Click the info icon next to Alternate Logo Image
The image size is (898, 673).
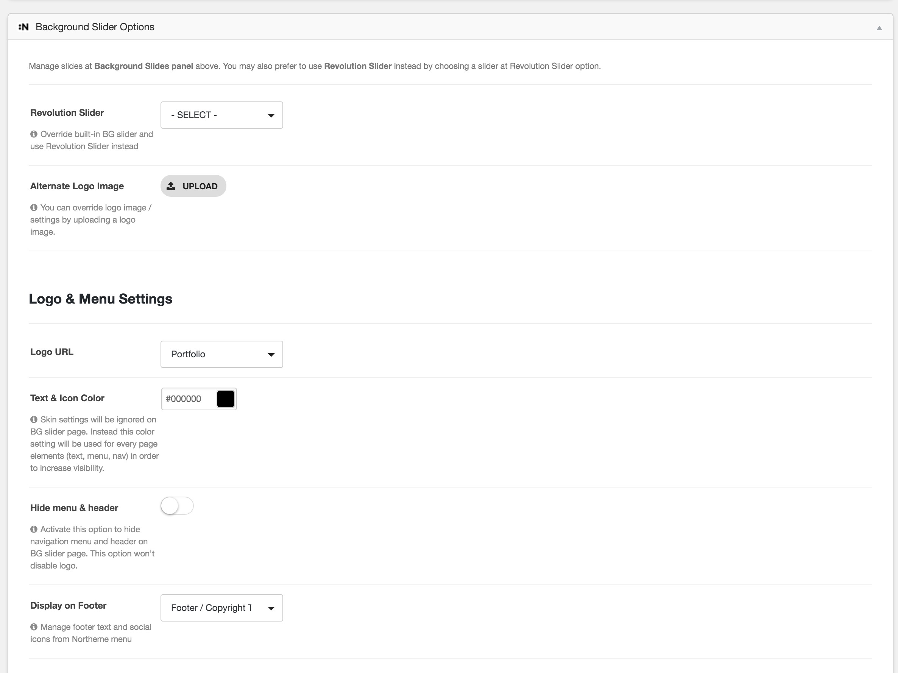point(34,207)
